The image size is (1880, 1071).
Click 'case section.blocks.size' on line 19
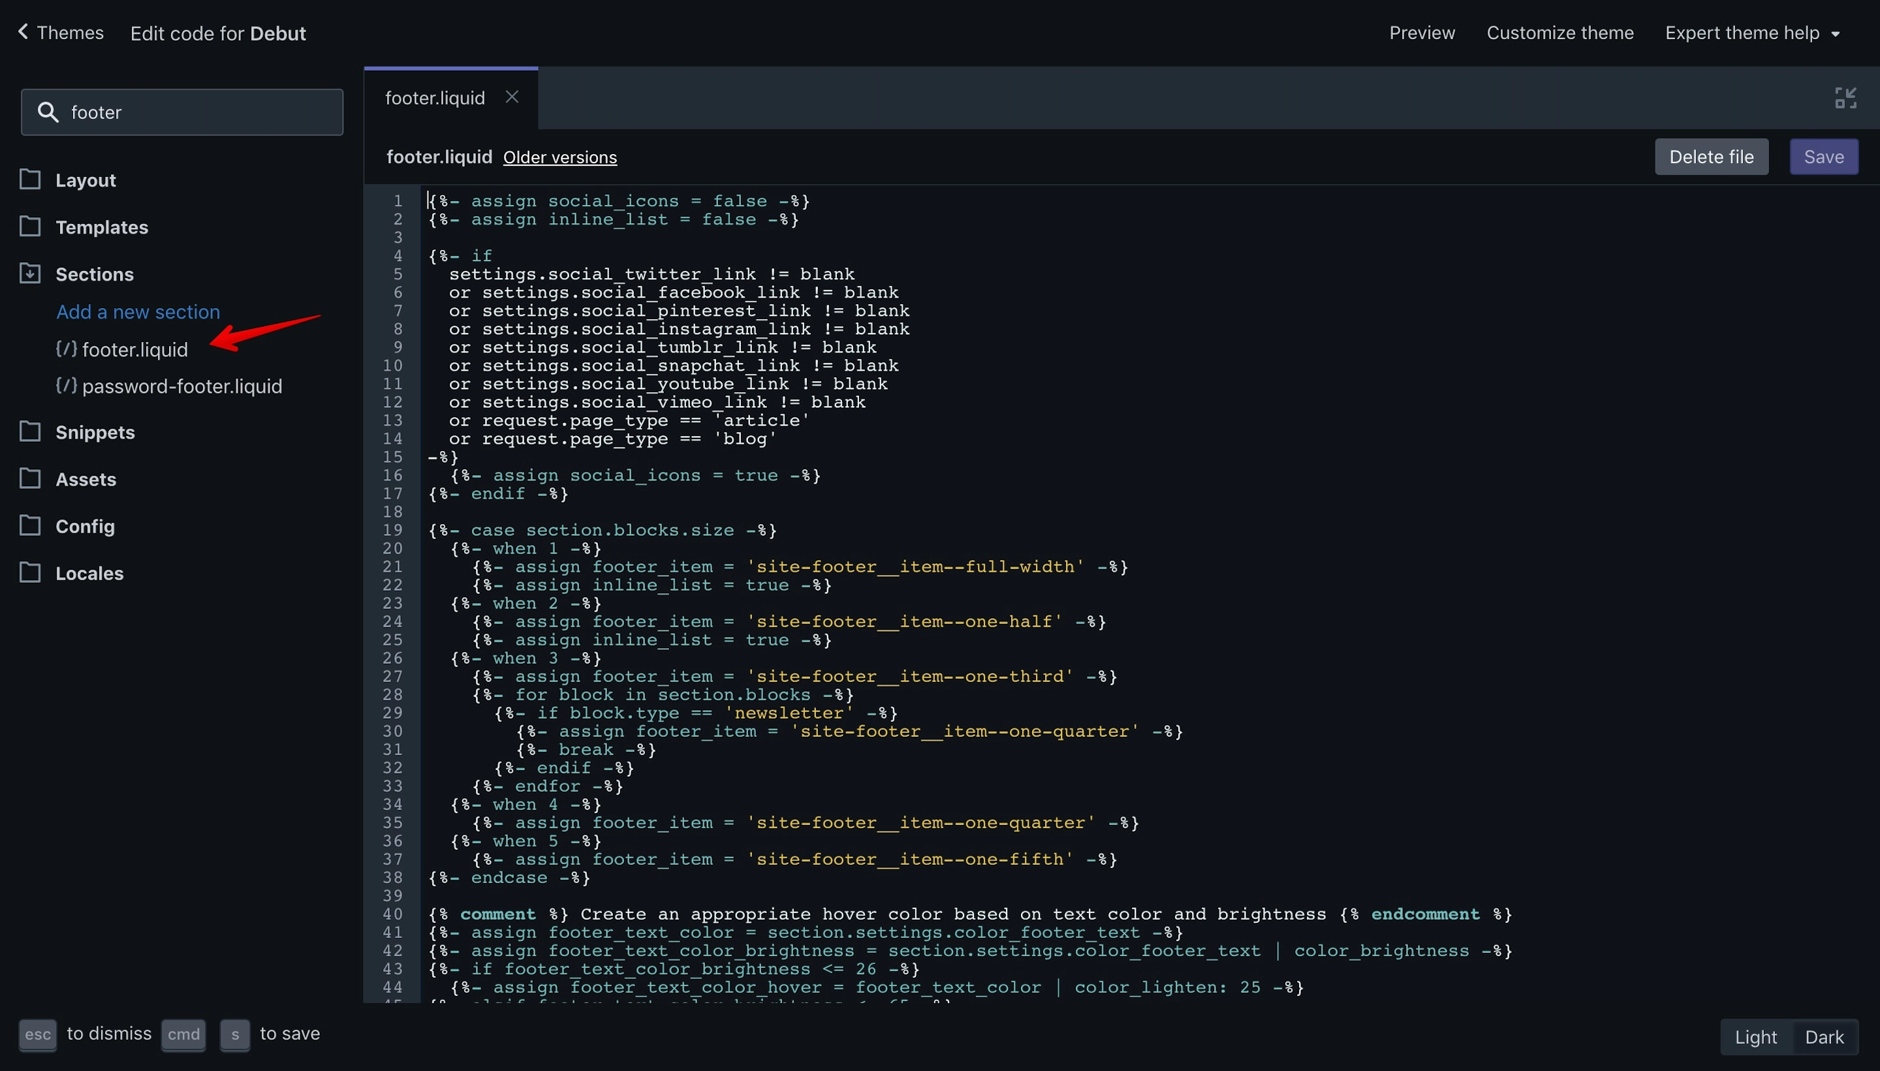(603, 529)
